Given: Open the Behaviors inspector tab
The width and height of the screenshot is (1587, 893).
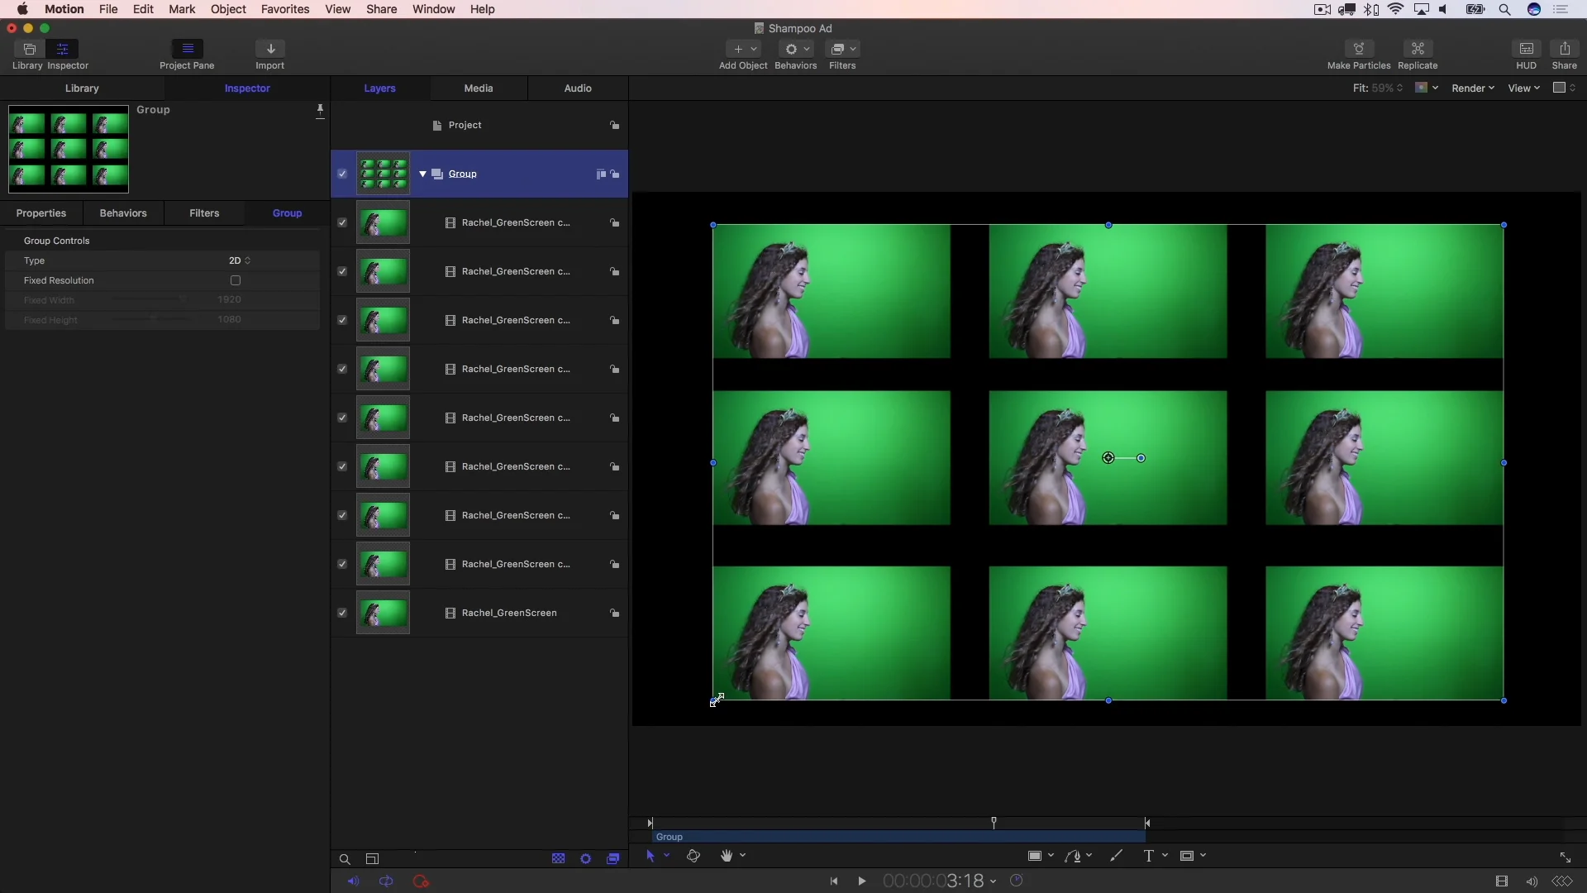Looking at the screenshot, I should [x=123, y=213].
